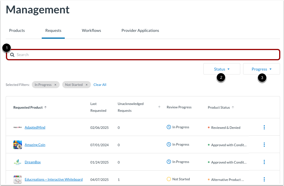The height and width of the screenshot is (186, 284).
Task: Click the Educreations Not Started circle icon
Action: 169,179
